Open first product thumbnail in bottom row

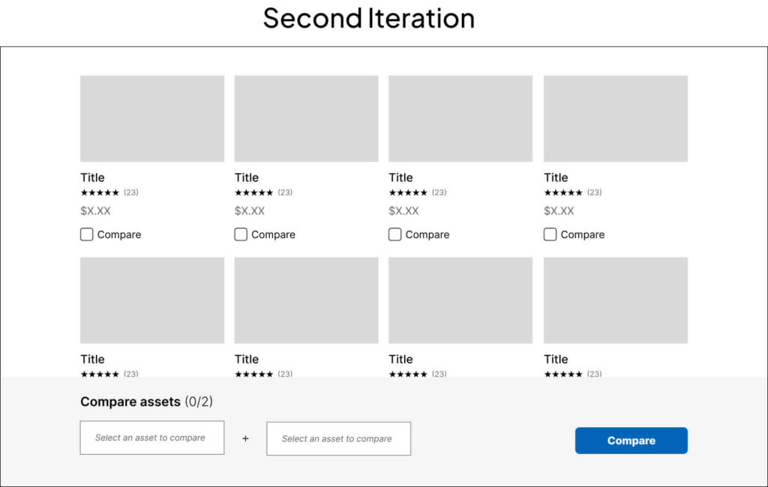152,300
